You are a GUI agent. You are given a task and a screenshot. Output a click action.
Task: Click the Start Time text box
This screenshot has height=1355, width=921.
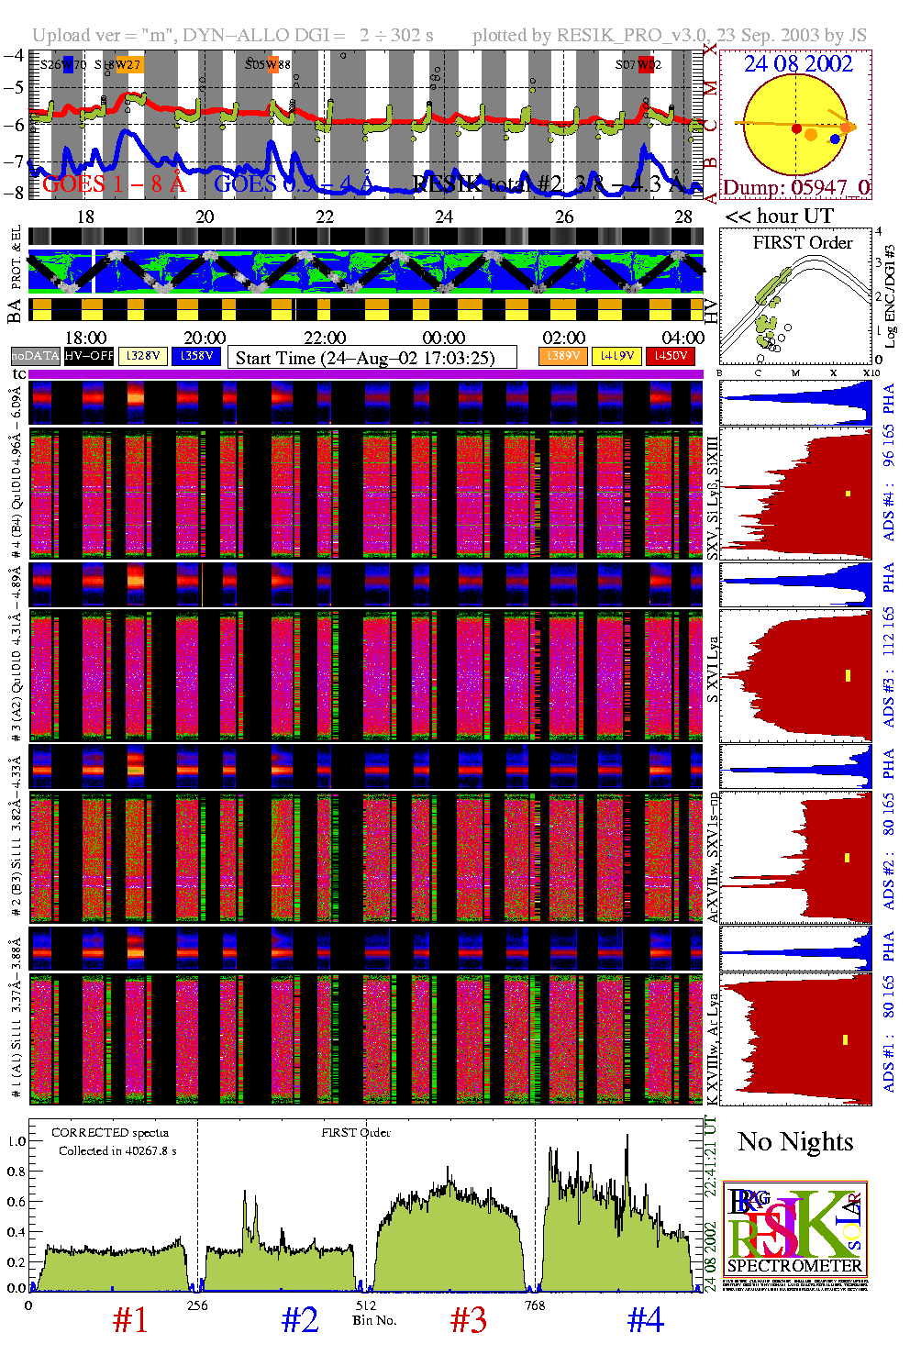point(372,358)
